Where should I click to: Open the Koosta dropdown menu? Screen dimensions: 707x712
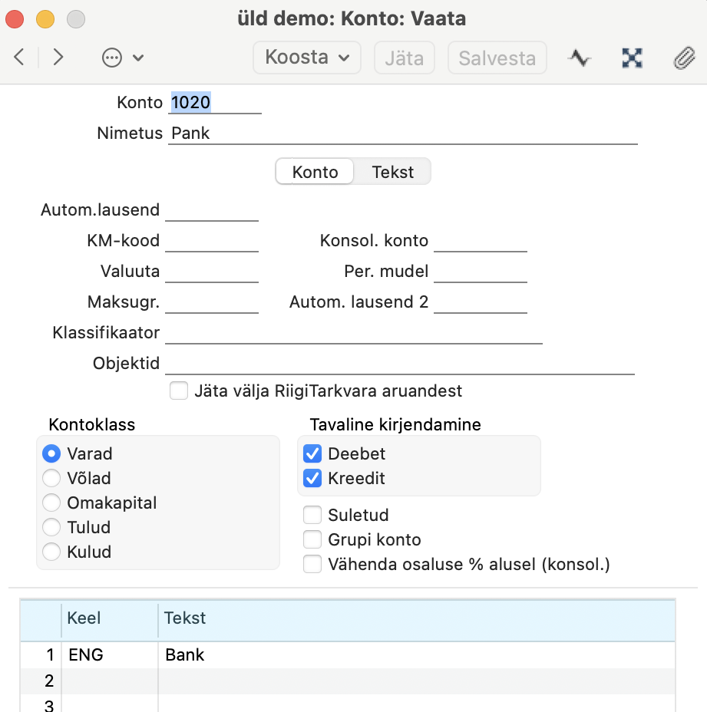(307, 58)
